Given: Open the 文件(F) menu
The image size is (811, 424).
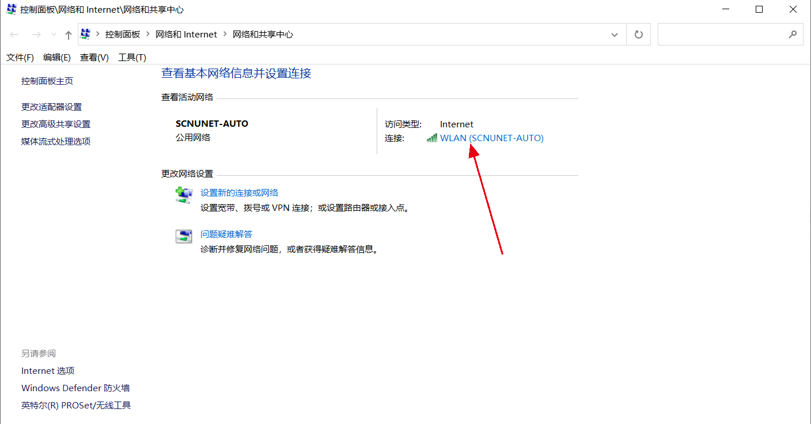Looking at the screenshot, I should coord(20,58).
